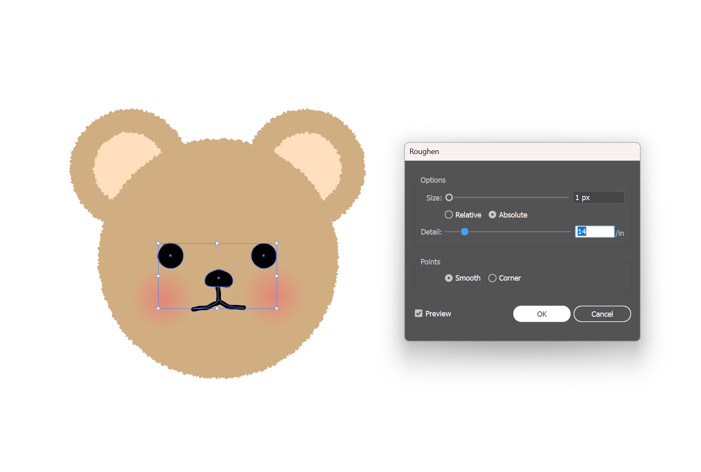The height and width of the screenshot is (472, 701).
Task: Toggle the Preview checkbox
Action: click(x=419, y=313)
